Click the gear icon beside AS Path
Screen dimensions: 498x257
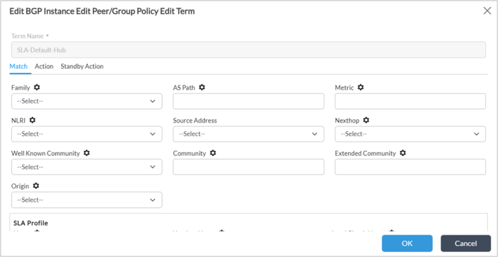[x=202, y=87]
